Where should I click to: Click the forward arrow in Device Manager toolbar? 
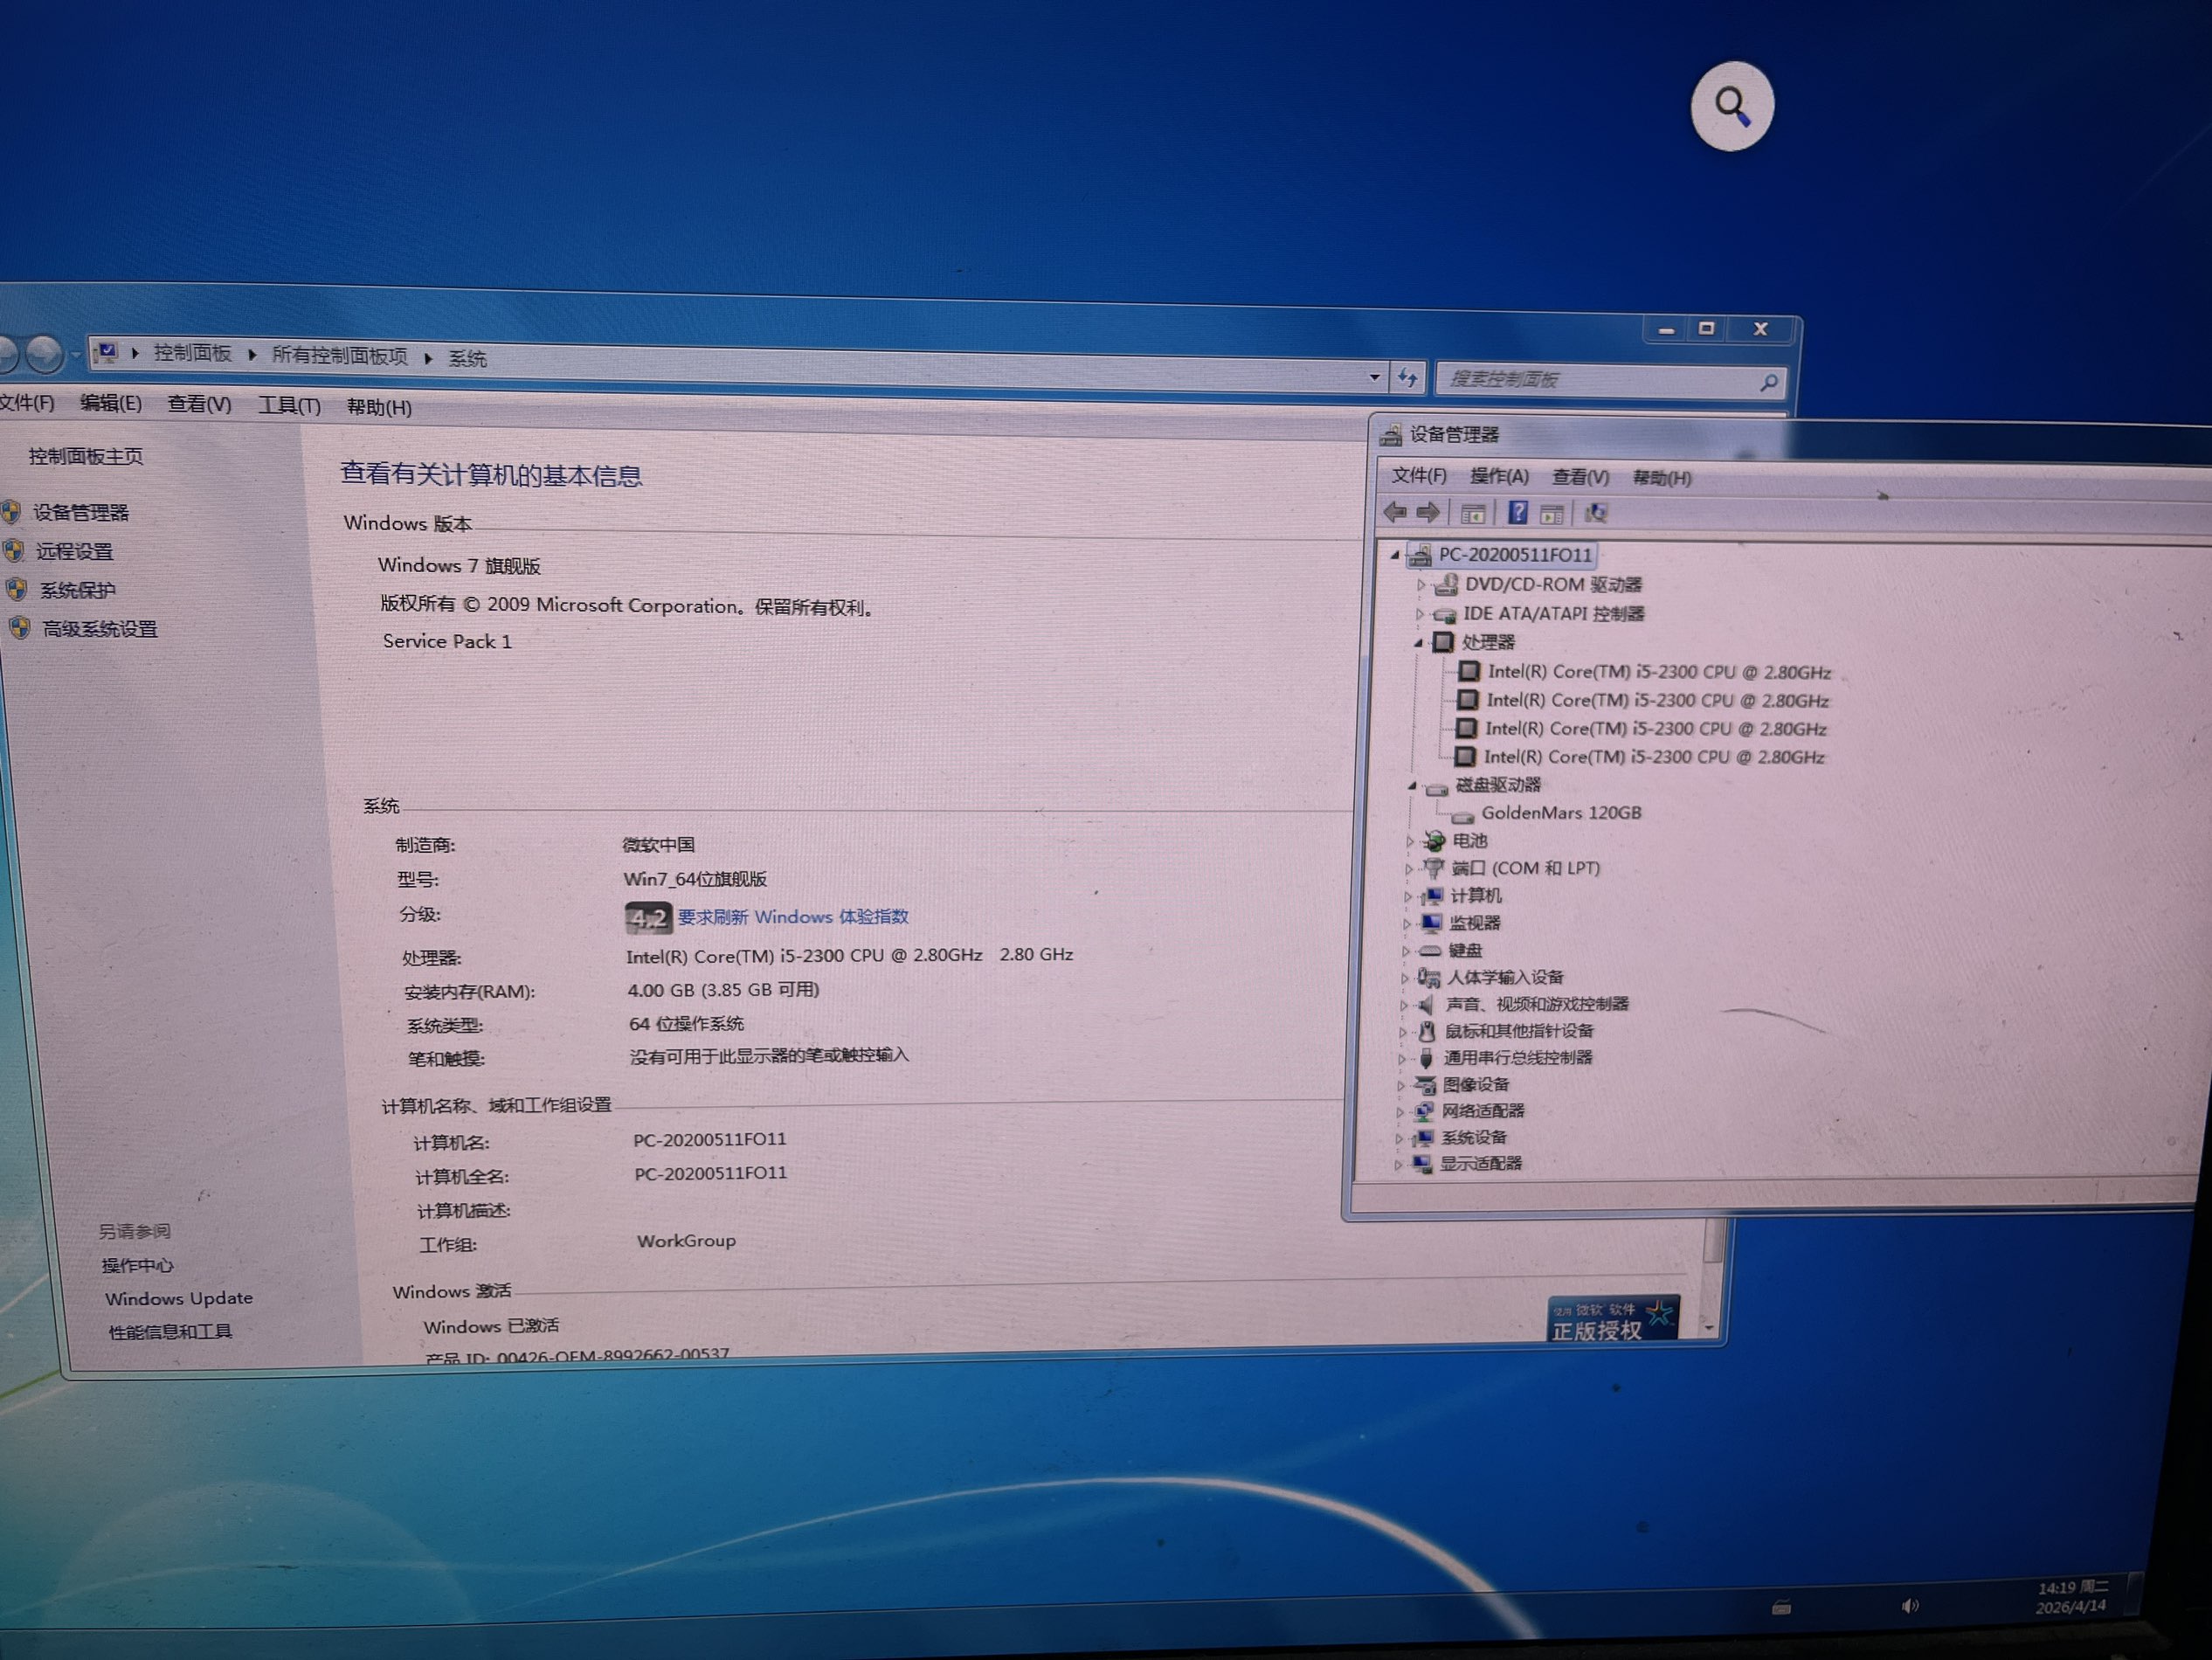pos(1428,513)
